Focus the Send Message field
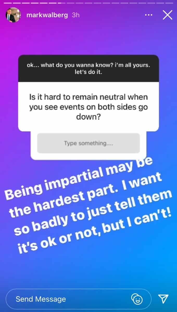Screen dimensions: 177x312 coord(78,299)
